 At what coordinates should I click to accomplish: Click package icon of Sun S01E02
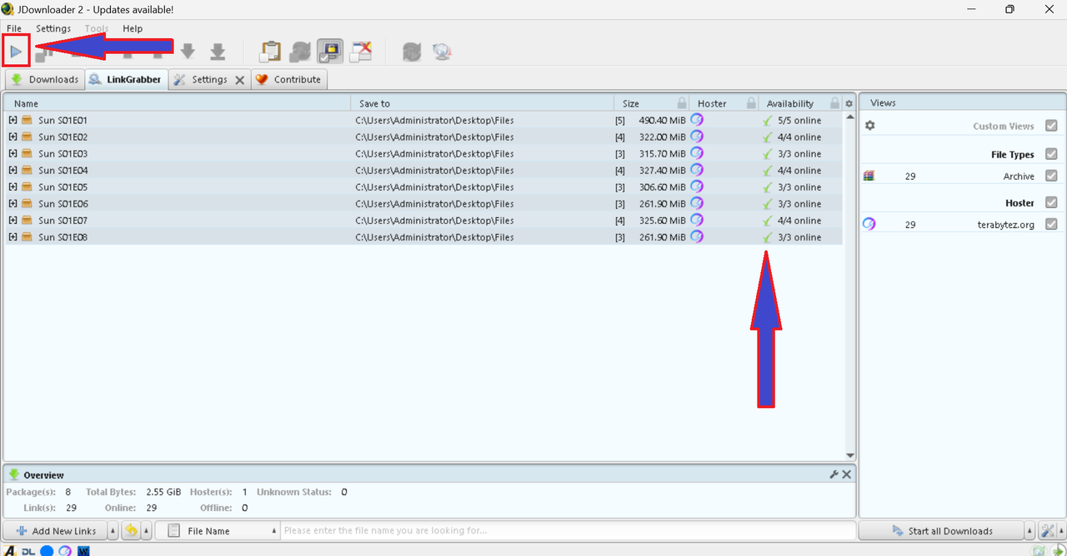click(27, 137)
